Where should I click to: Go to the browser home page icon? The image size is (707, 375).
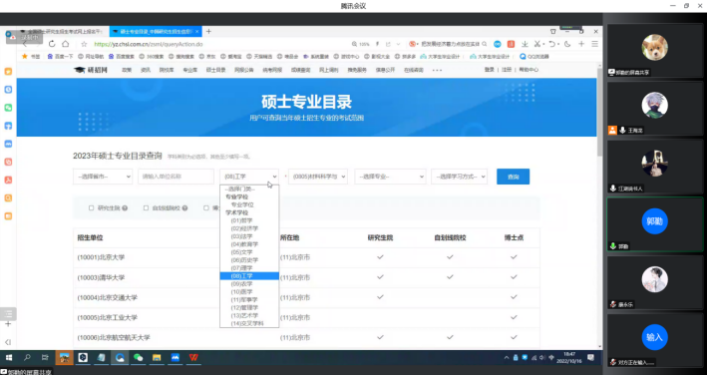point(66,44)
